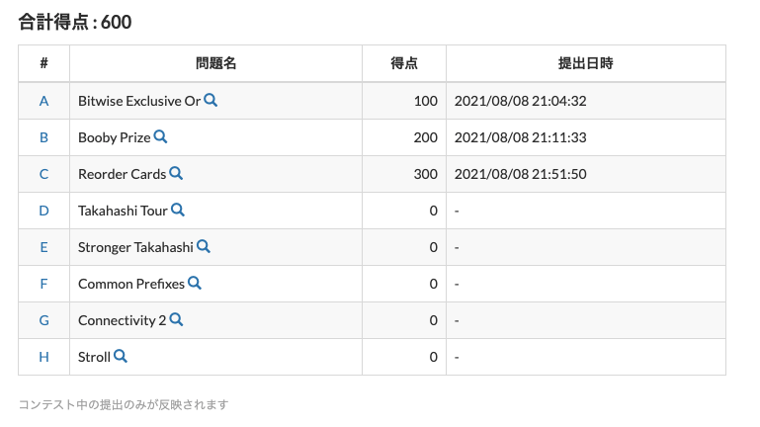Image resolution: width=760 pixels, height=427 pixels.
Task: Select the Takahashi Tour problem name
Action: point(124,211)
